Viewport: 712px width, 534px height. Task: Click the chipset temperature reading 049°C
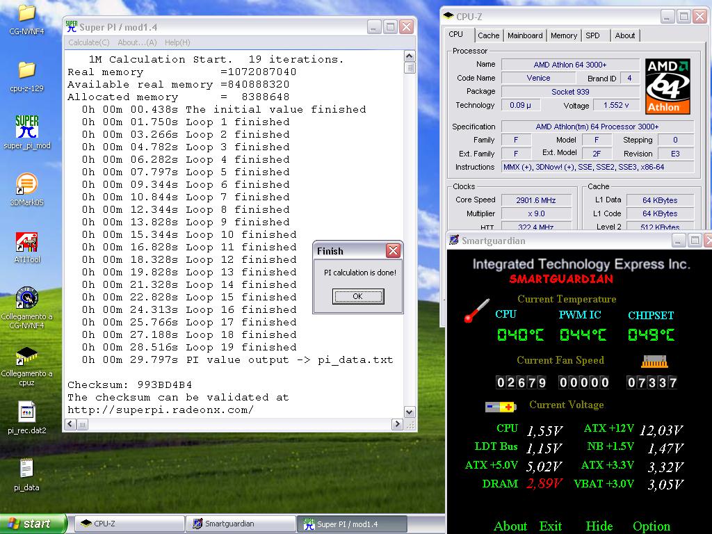click(651, 335)
